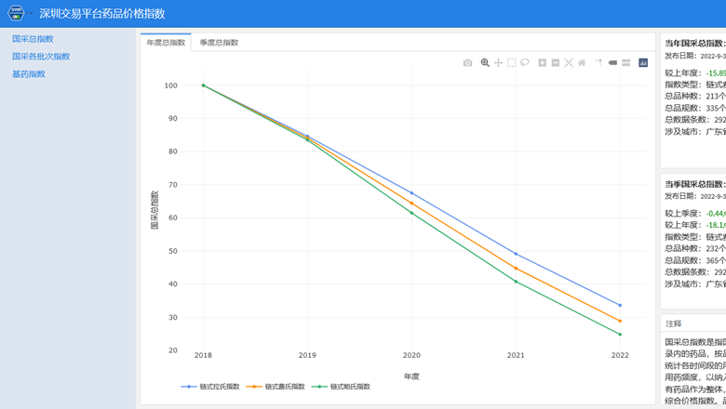Hide the 链式拉氏指数 series via legend
726x409 pixels.
pos(212,386)
